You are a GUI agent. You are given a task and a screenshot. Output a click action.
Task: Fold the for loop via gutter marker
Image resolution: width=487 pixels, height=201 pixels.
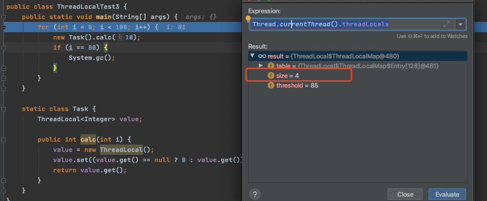click(x=3, y=27)
